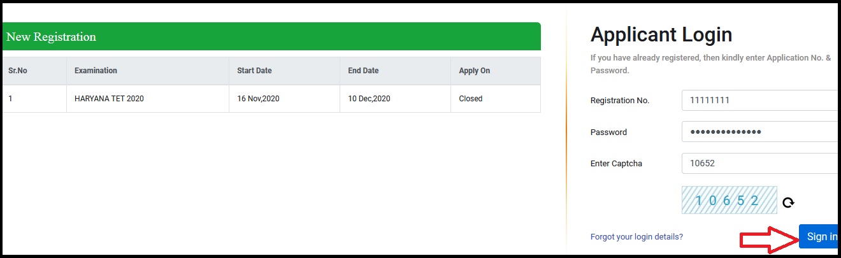Focus the Registration No. input field
The height and width of the screenshot is (258, 841).
[x=758, y=101]
